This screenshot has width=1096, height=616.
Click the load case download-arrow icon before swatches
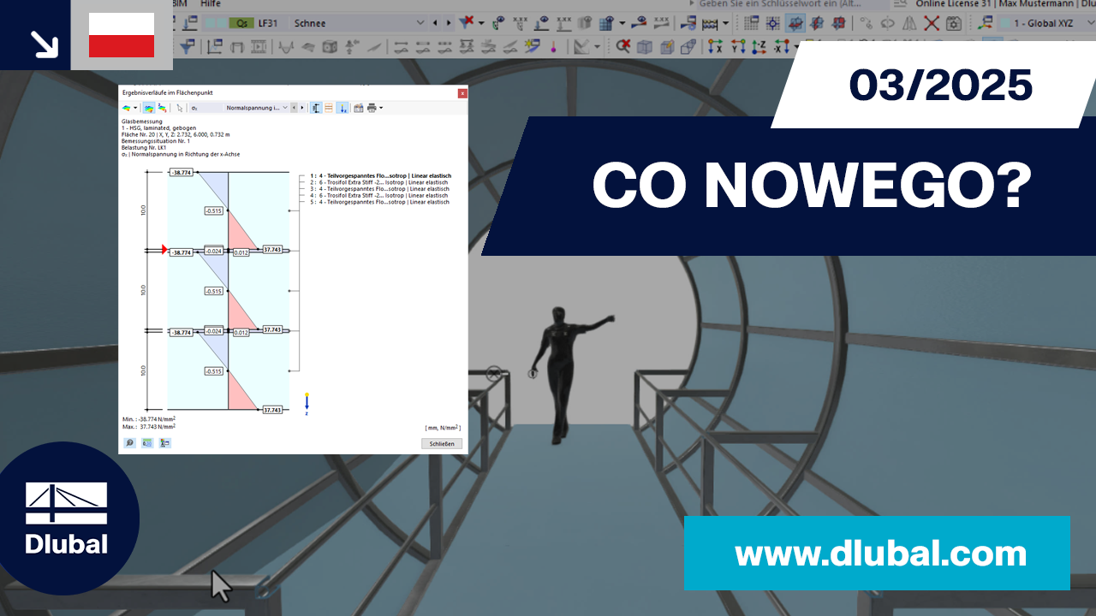pyautogui.click(x=188, y=23)
